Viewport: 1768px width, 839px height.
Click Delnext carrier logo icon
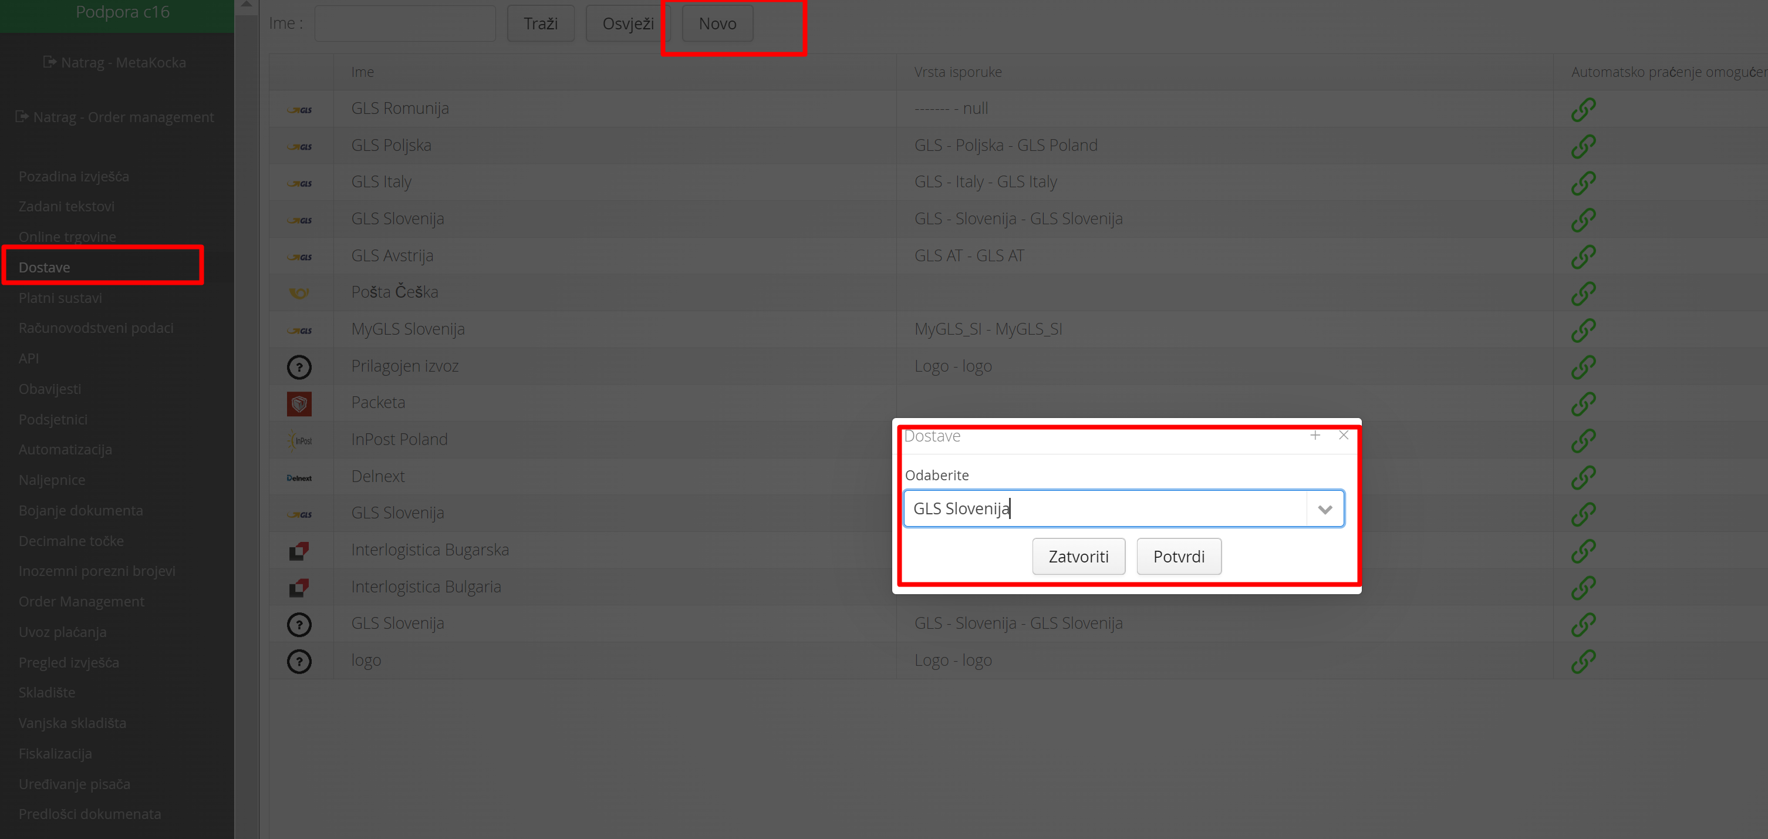(299, 477)
